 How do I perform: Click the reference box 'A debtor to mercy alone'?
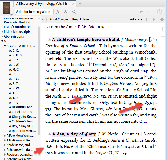34,12
